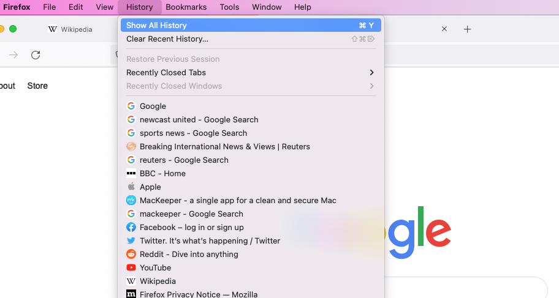Open the Tools menu

(229, 7)
